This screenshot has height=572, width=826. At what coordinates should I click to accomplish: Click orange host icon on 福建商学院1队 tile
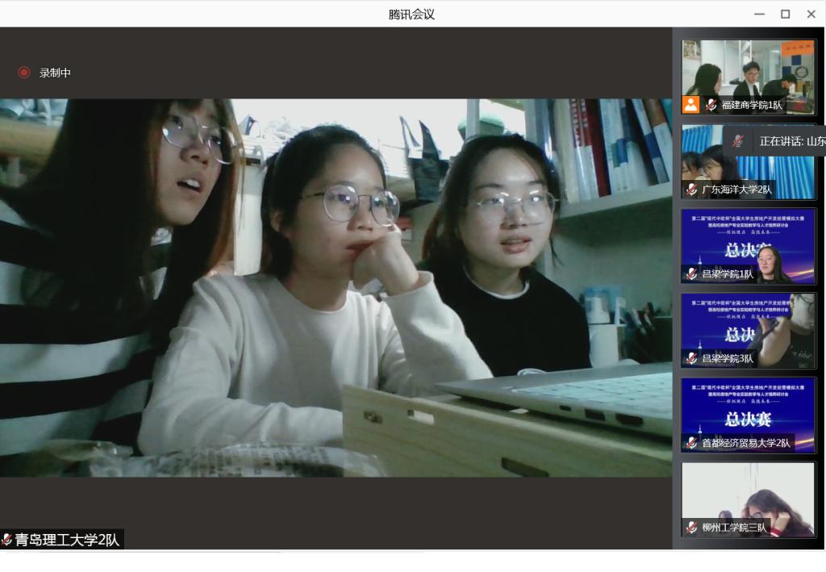691,105
